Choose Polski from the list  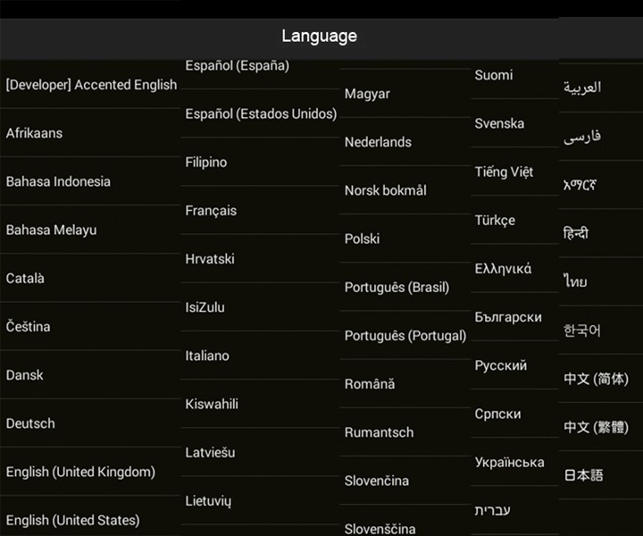[362, 239]
